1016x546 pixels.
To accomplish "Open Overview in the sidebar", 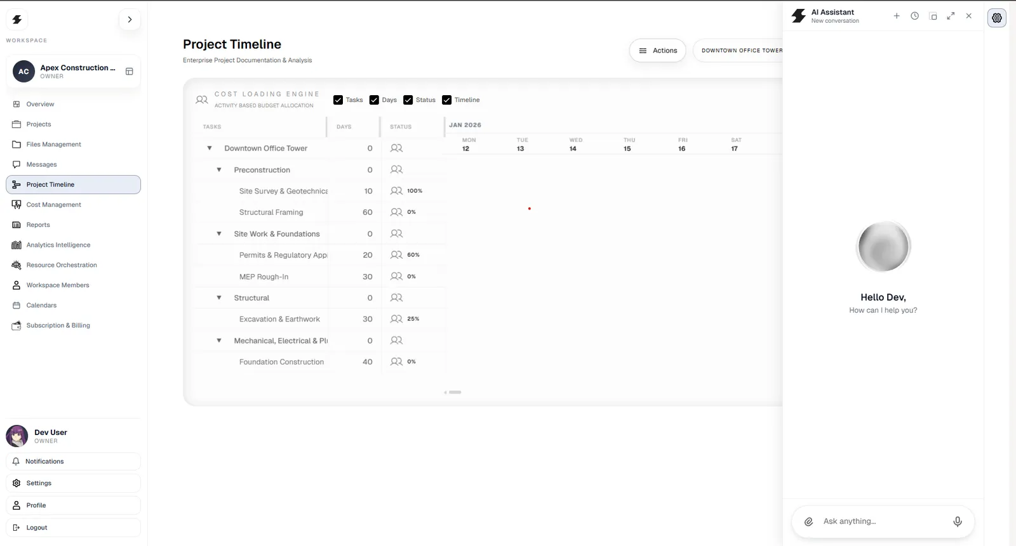I will (x=73, y=104).
